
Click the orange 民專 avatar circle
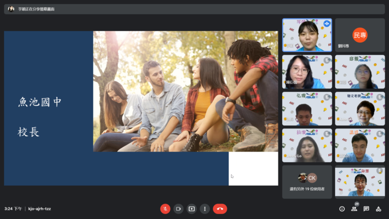tap(360, 35)
